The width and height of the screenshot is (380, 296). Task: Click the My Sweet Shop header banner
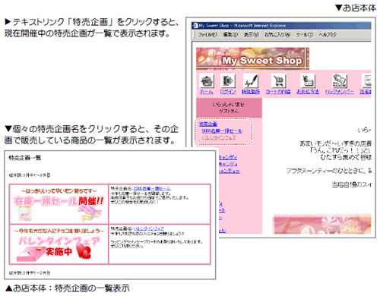pyautogui.click(x=252, y=58)
